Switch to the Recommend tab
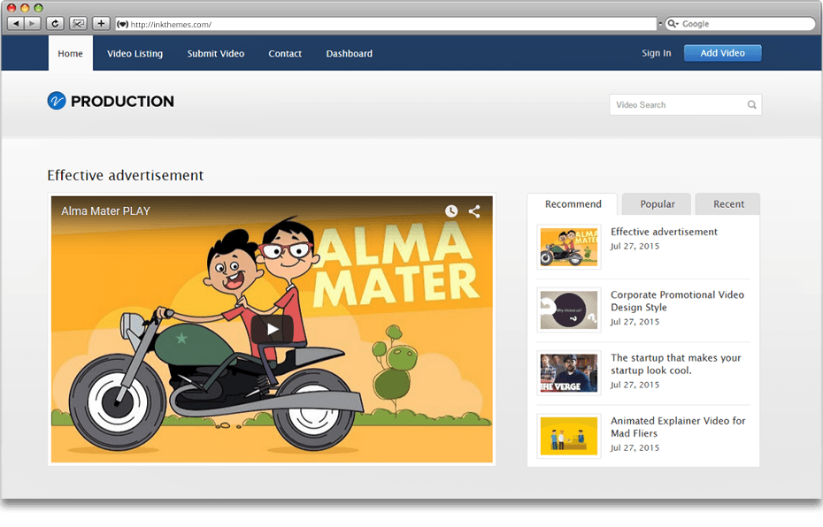823x527 pixels. [x=573, y=204]
